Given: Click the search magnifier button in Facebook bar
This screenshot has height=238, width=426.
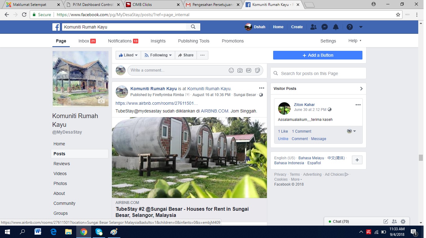Looking at the screenshot, I should tap(193, 27).
